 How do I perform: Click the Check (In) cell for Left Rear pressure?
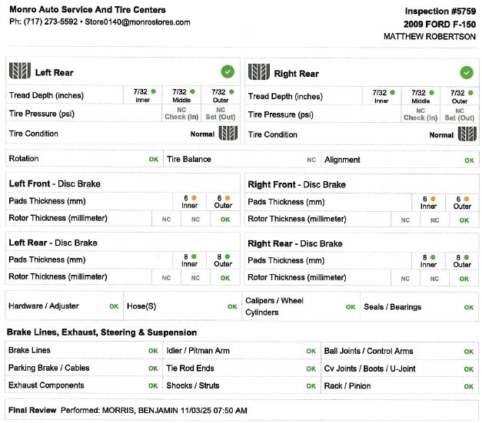[x=181, y=114]
